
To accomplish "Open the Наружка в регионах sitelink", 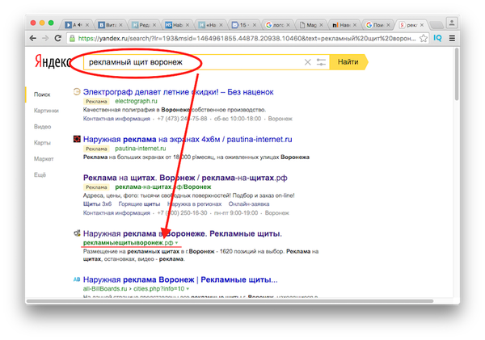I will (x=194, y=204).
